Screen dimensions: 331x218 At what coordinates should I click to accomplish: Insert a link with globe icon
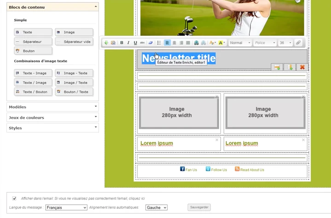click(196, 43)
